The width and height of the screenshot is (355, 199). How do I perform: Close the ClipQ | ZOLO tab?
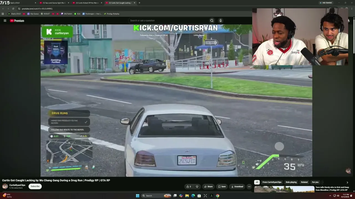pos(35,3)
